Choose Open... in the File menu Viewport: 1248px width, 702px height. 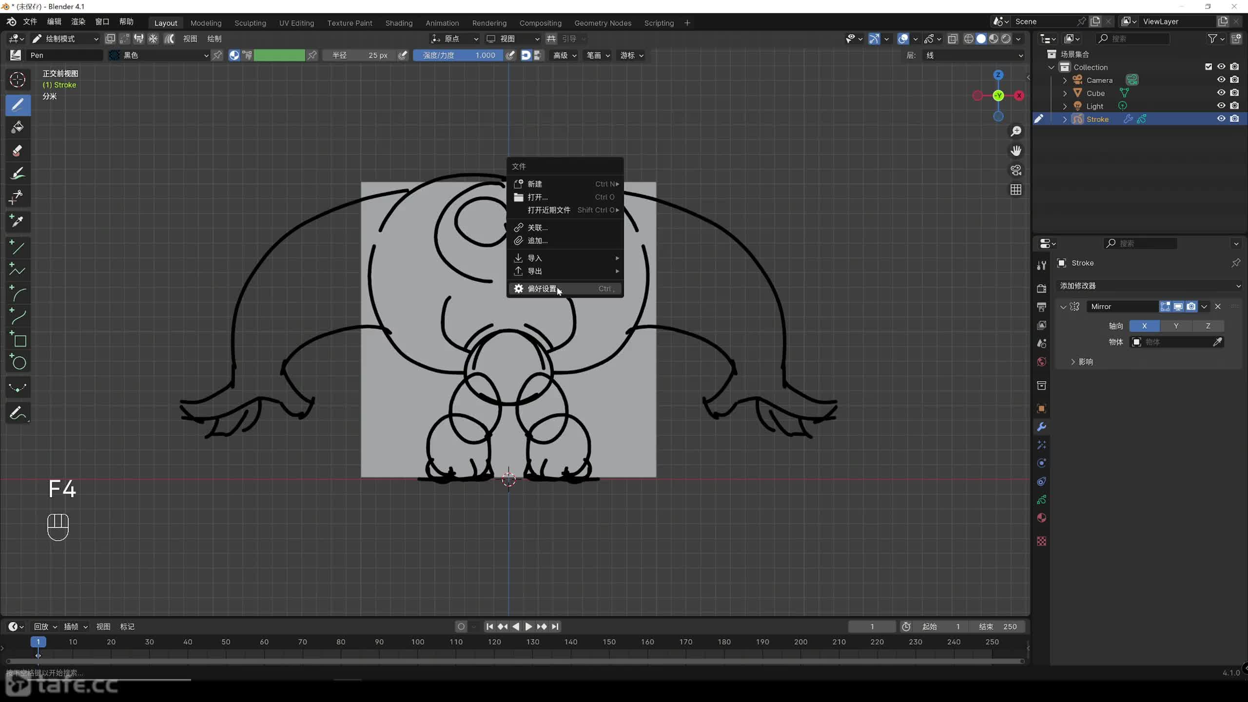(x=565, y=197)
